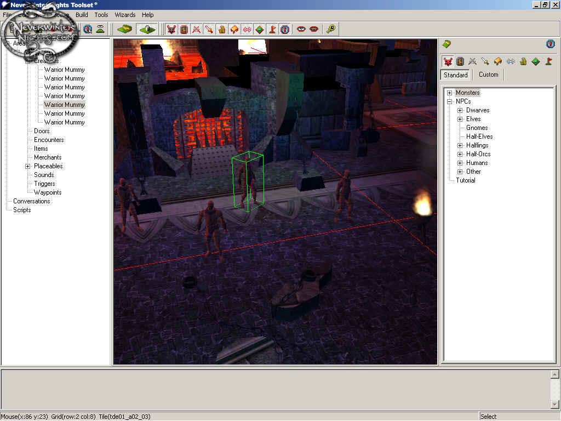This screenshot has height=421, width=561.
Task: Select the Creatures icon in the right palette
Action: coord(448,61)
